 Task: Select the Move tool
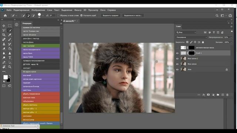click(4, 26)
